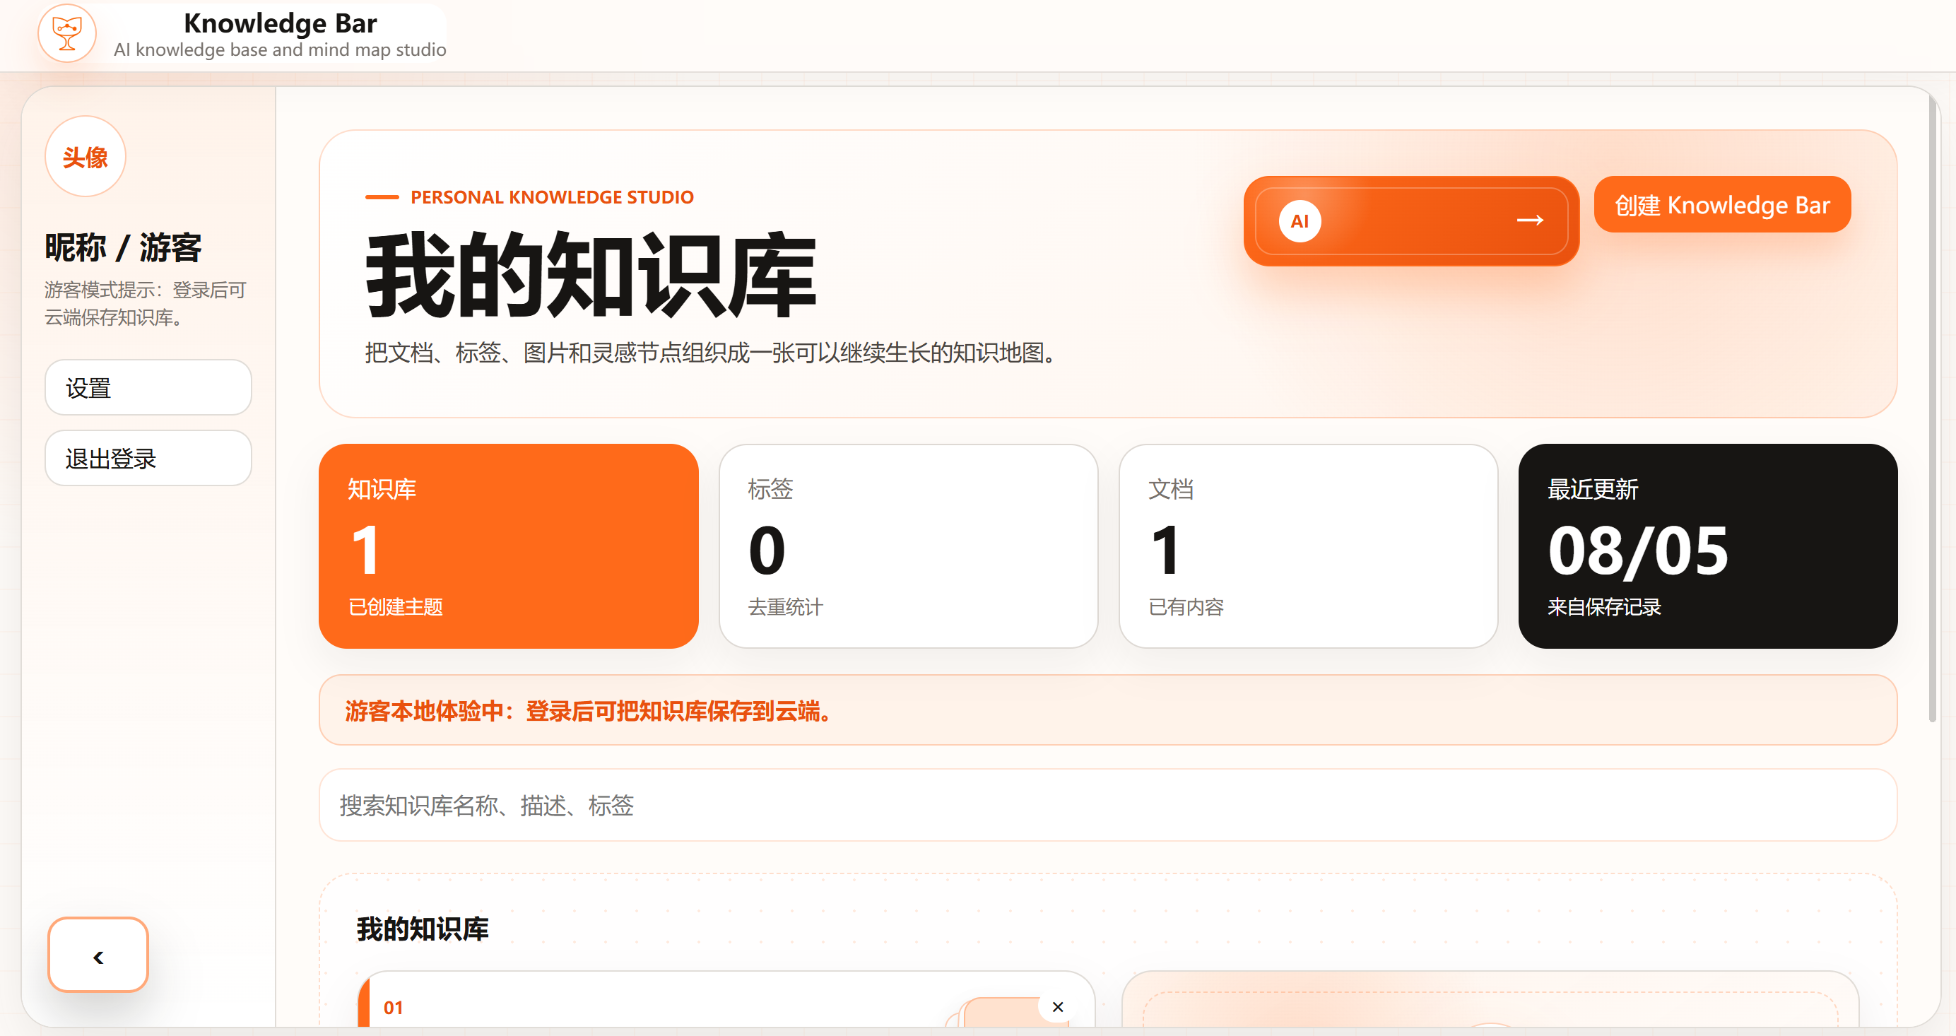Click the round AI badge icon

pos(1300,221)
